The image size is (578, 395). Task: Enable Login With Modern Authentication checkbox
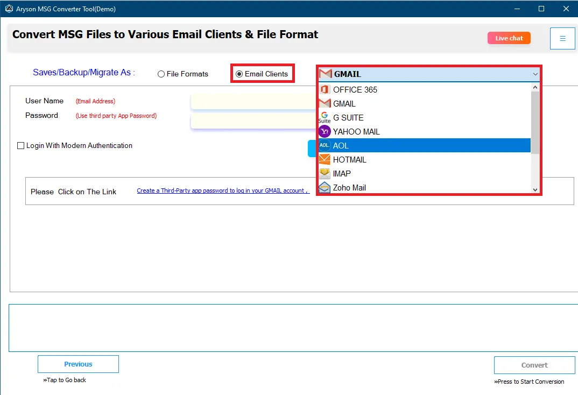tap(20, 145)
